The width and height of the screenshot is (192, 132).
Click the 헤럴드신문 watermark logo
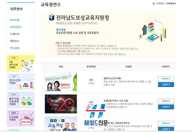[x=96, y=115]
